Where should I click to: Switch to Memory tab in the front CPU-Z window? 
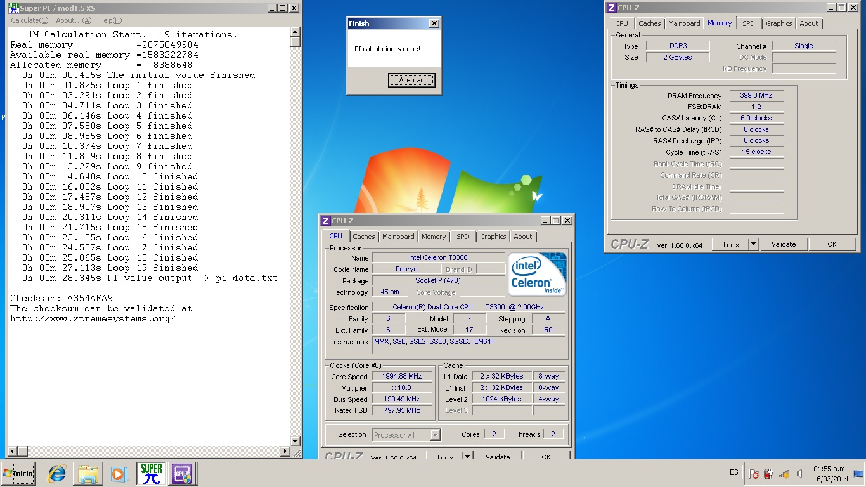pos(434,237)
